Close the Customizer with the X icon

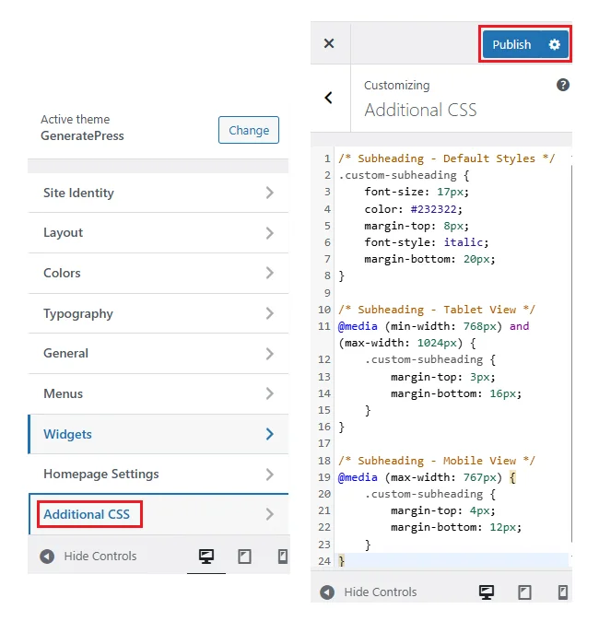329,43
